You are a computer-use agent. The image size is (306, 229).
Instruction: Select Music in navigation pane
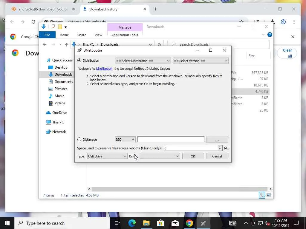pyautogui.click(x=56, y=96)
